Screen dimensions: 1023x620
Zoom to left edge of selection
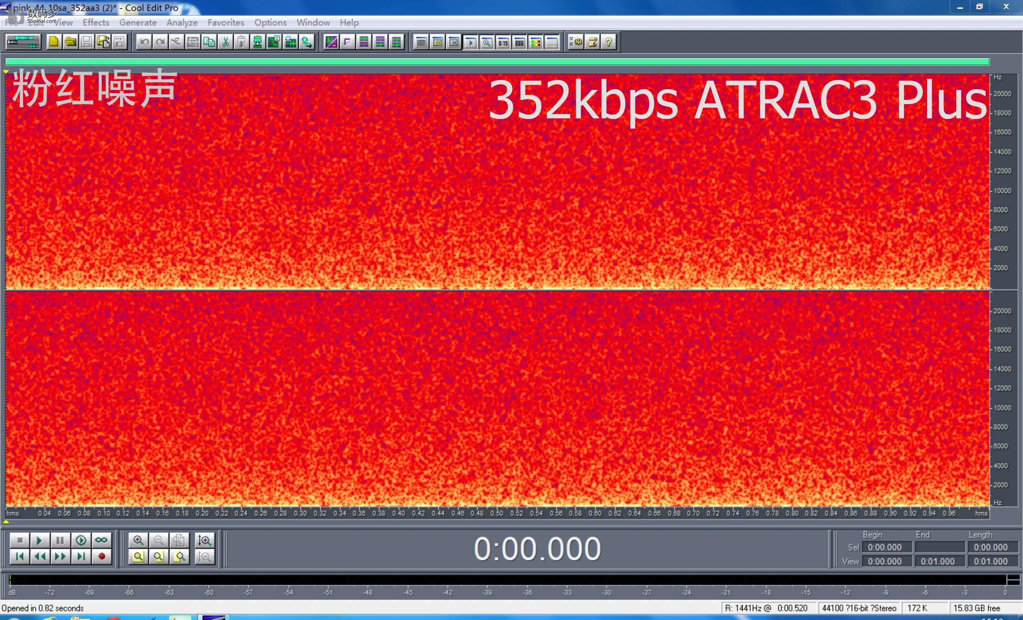click(x=158, y=556)
